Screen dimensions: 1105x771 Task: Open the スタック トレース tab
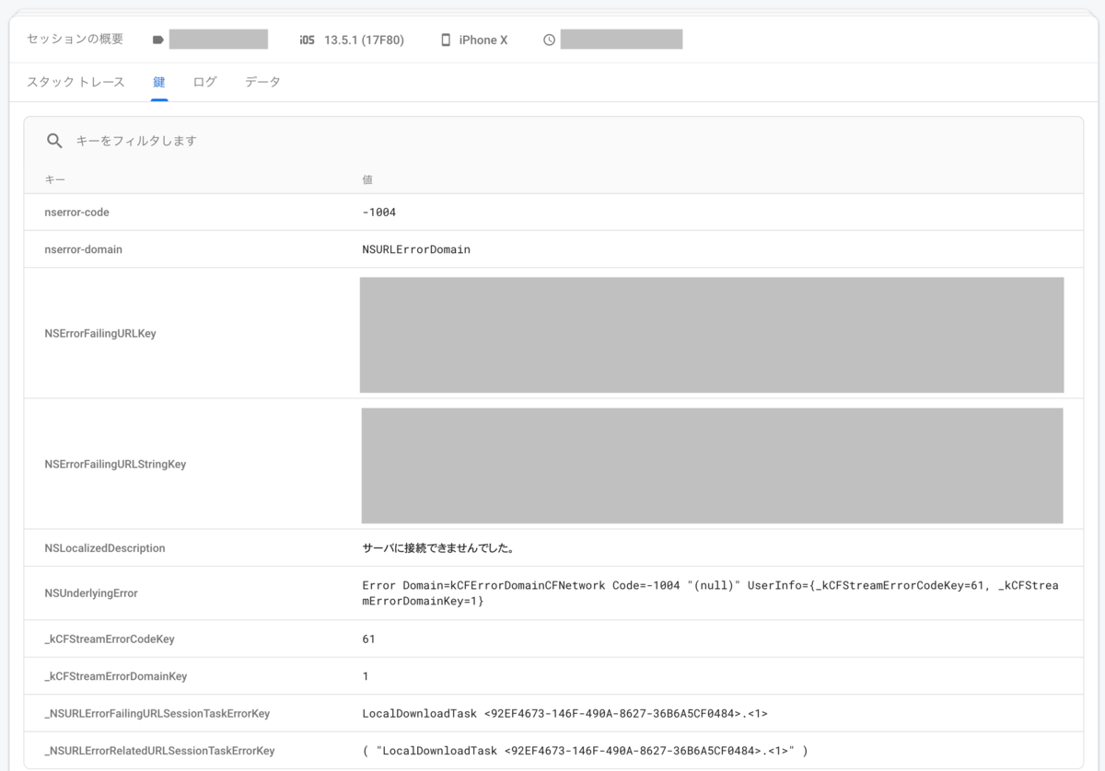click(x=76, y=82)
